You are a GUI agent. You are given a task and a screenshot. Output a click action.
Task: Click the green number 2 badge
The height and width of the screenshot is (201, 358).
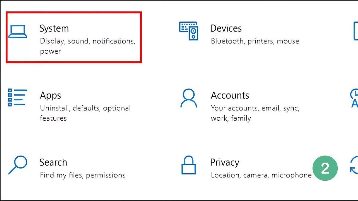tap(325, 168)
